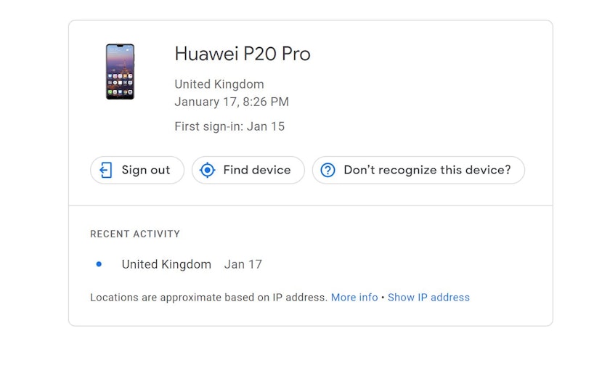Choose the Find device button label
610x384 pixels.
[257, 170]
